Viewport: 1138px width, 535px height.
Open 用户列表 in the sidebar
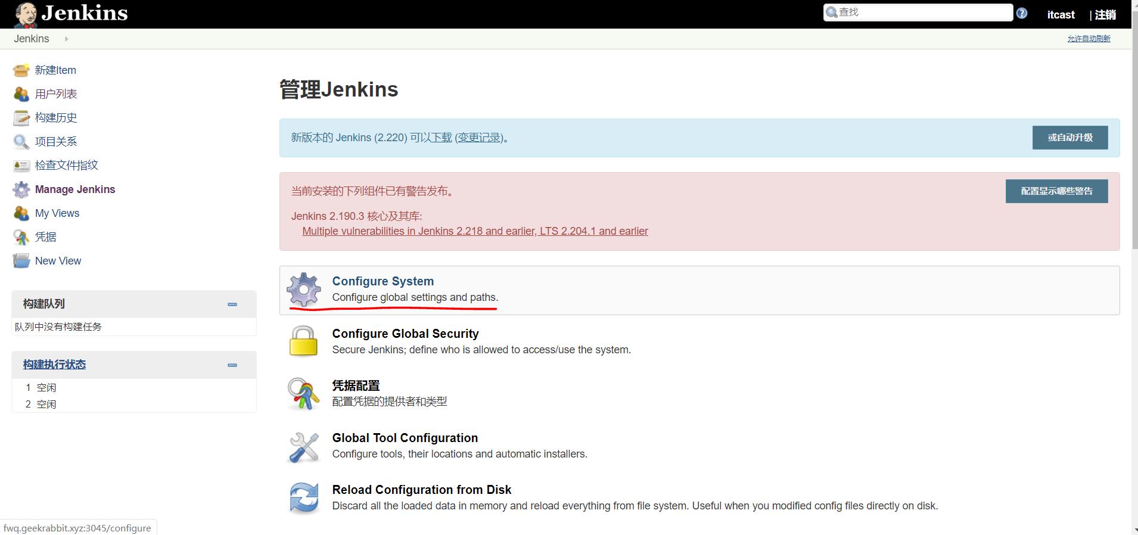coord(56,94)
